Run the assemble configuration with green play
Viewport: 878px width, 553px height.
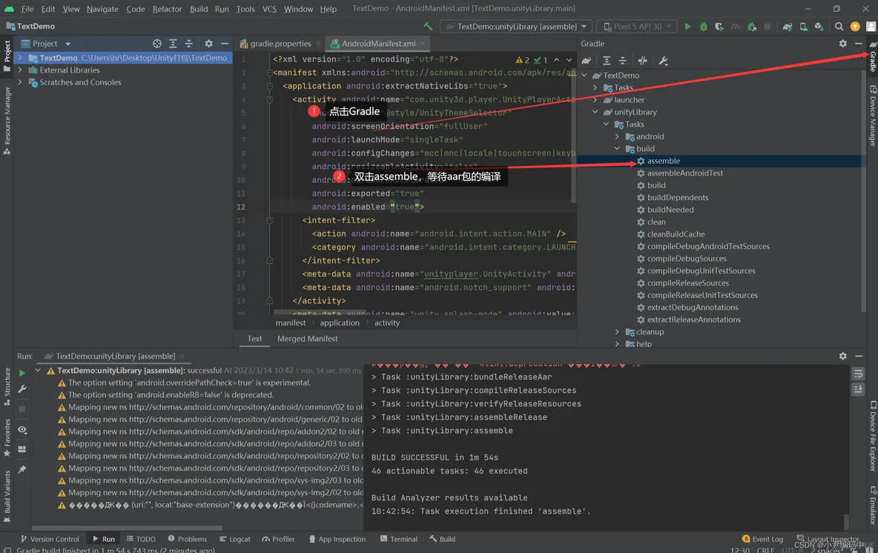pos(687,26)
